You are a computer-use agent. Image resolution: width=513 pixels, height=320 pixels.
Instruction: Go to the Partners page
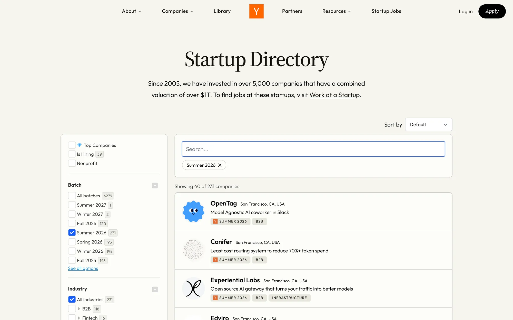pyautogui.click(x=292, y=11)
